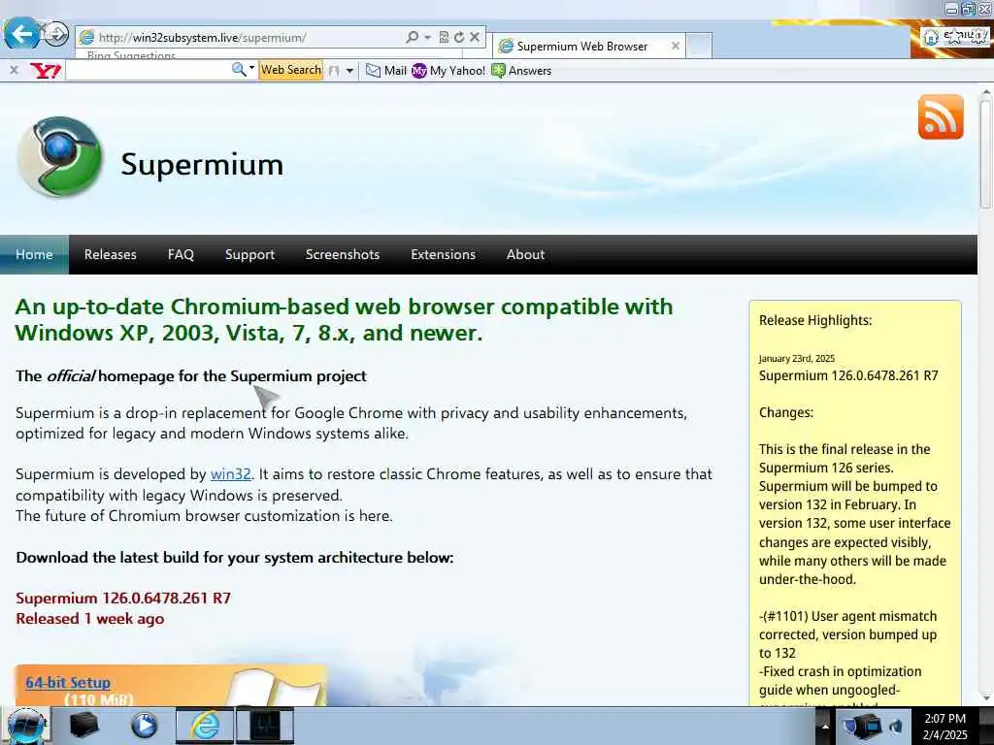Click the win32subsystem.live URL field
This screenshot has width=994, height=745.
coord(241,38)
